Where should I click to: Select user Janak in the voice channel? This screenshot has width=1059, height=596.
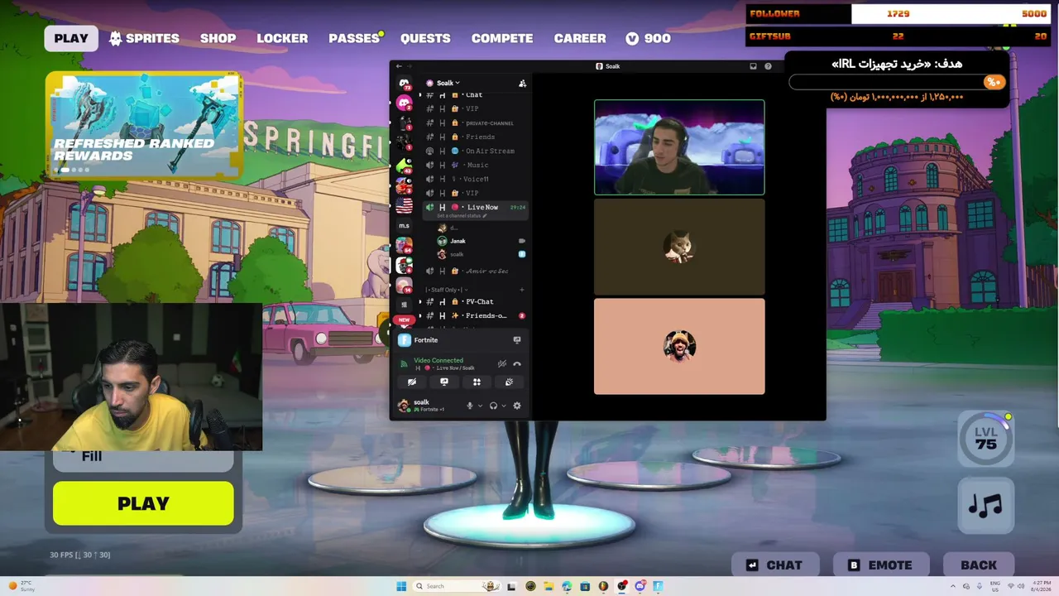(x=481, y=241)
